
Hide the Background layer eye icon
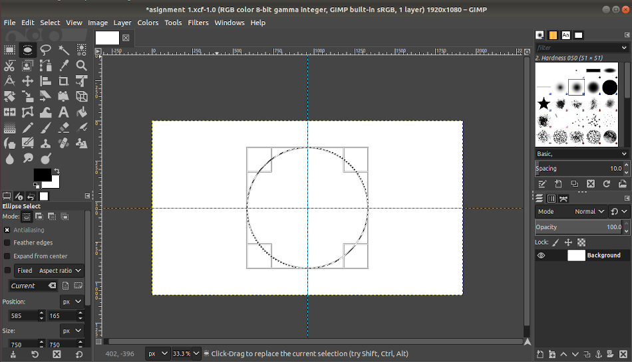(x=542, y=256)
